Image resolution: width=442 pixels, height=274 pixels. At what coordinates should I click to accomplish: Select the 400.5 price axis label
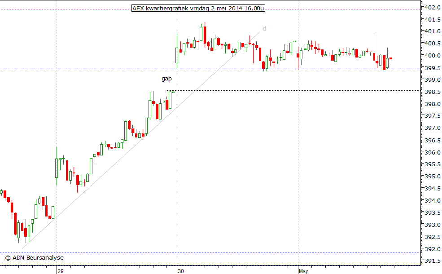pos(433,44)
